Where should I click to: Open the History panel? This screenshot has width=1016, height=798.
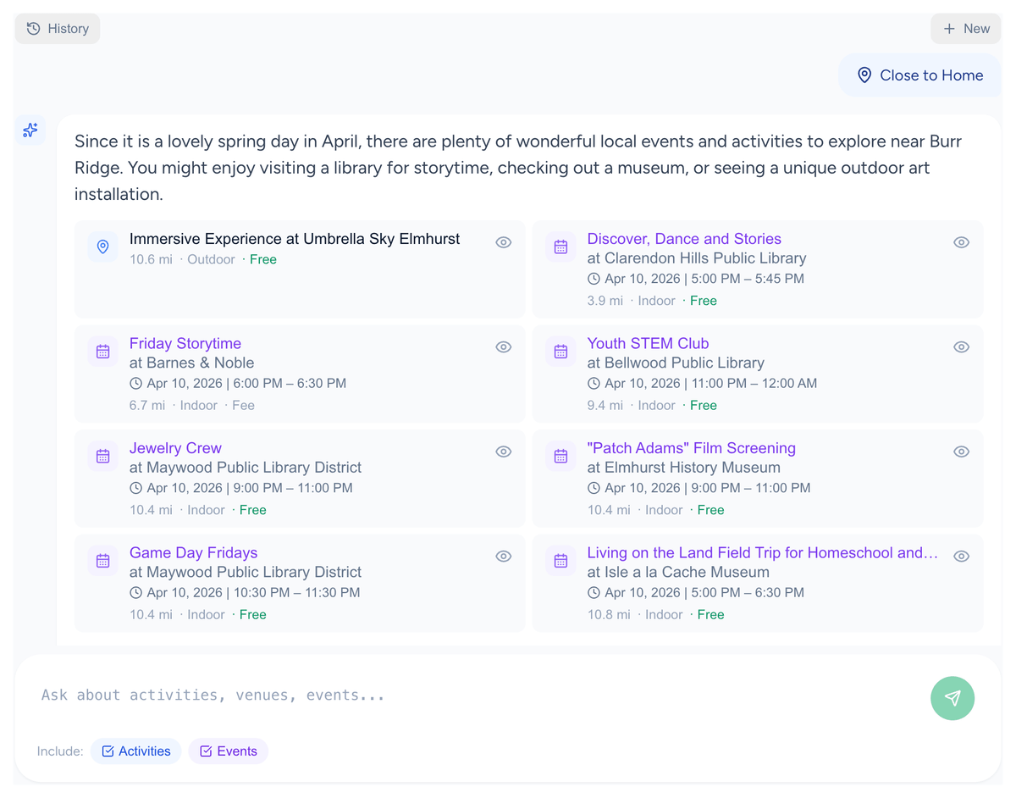pyautogui.click(x=58, y=29)
